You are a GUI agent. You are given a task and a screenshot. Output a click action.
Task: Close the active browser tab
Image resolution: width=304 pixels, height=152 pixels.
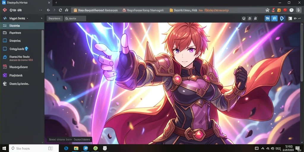(49, 3)
